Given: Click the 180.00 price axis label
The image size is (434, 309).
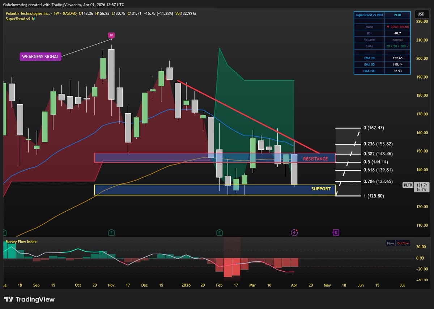Looking at the screenshot, I should pos(422,96).
